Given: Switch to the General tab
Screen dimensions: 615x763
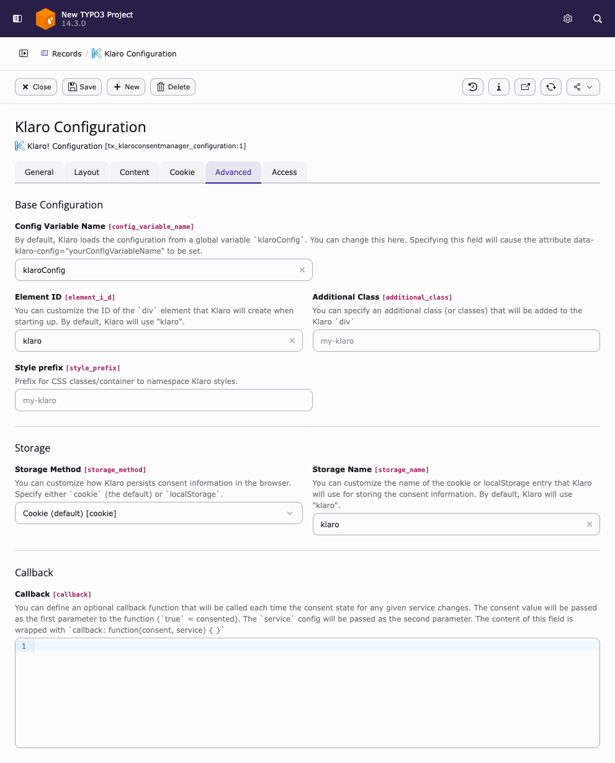Looking at the screenshot, I should (39, 172).
